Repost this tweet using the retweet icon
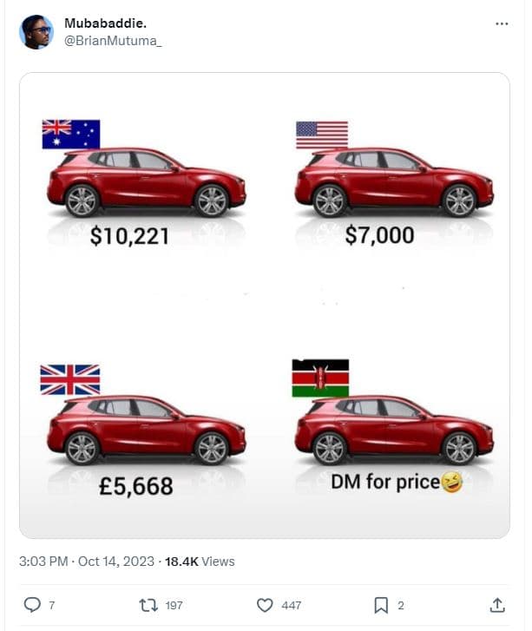 pos(148,605)
